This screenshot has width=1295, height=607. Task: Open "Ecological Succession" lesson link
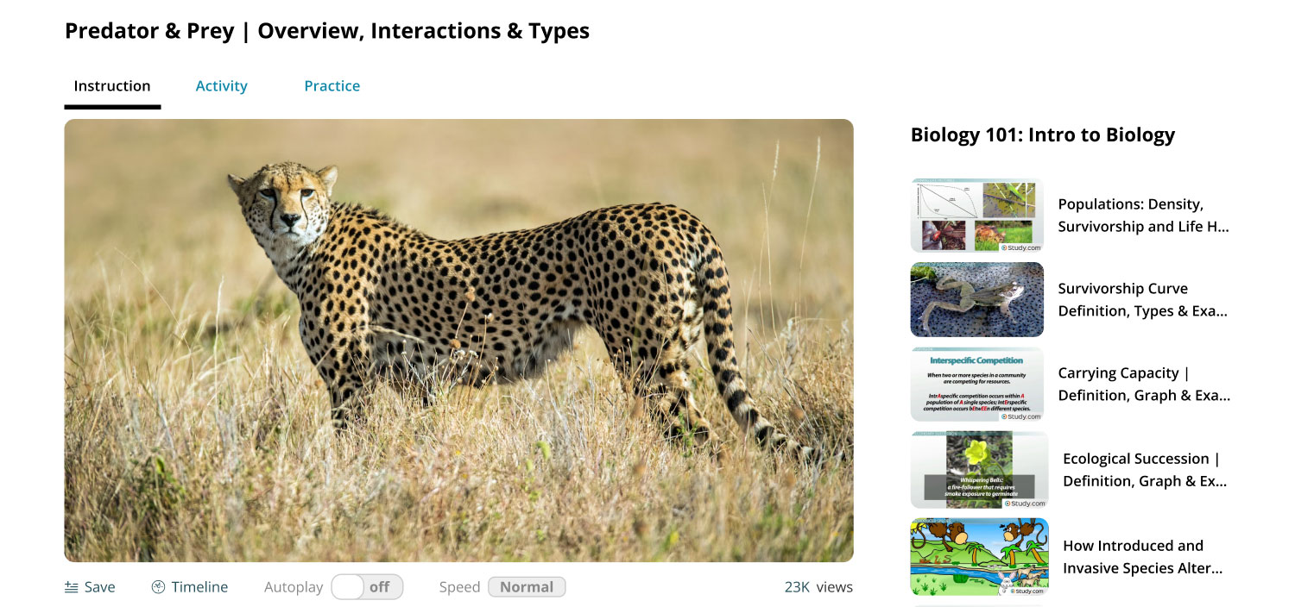(1145, 470)
